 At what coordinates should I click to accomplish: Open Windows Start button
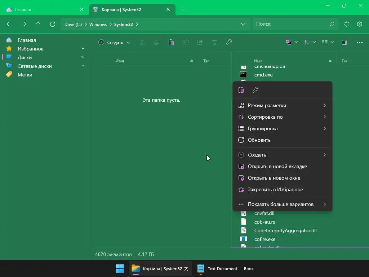[x=120, y=268]
